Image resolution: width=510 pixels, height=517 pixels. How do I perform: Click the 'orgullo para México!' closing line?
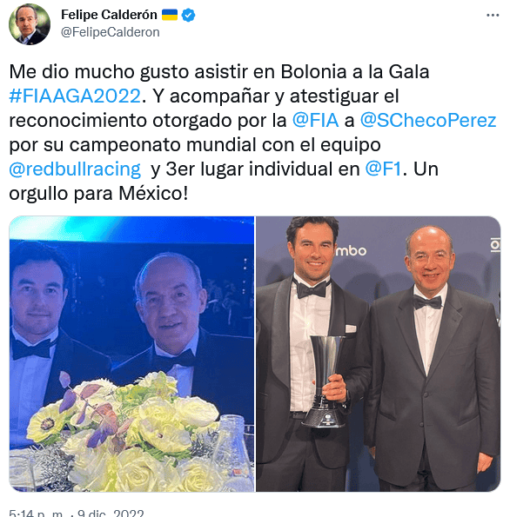98,194
